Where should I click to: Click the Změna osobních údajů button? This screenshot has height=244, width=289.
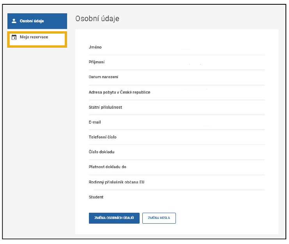coord(114,218)
